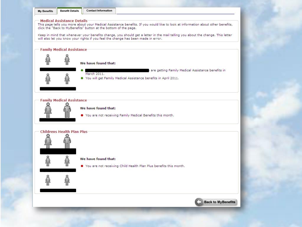This screenshot has width=302, height=227.
Task: Open the Contact Information tab
Action: (x=99, y=11)
